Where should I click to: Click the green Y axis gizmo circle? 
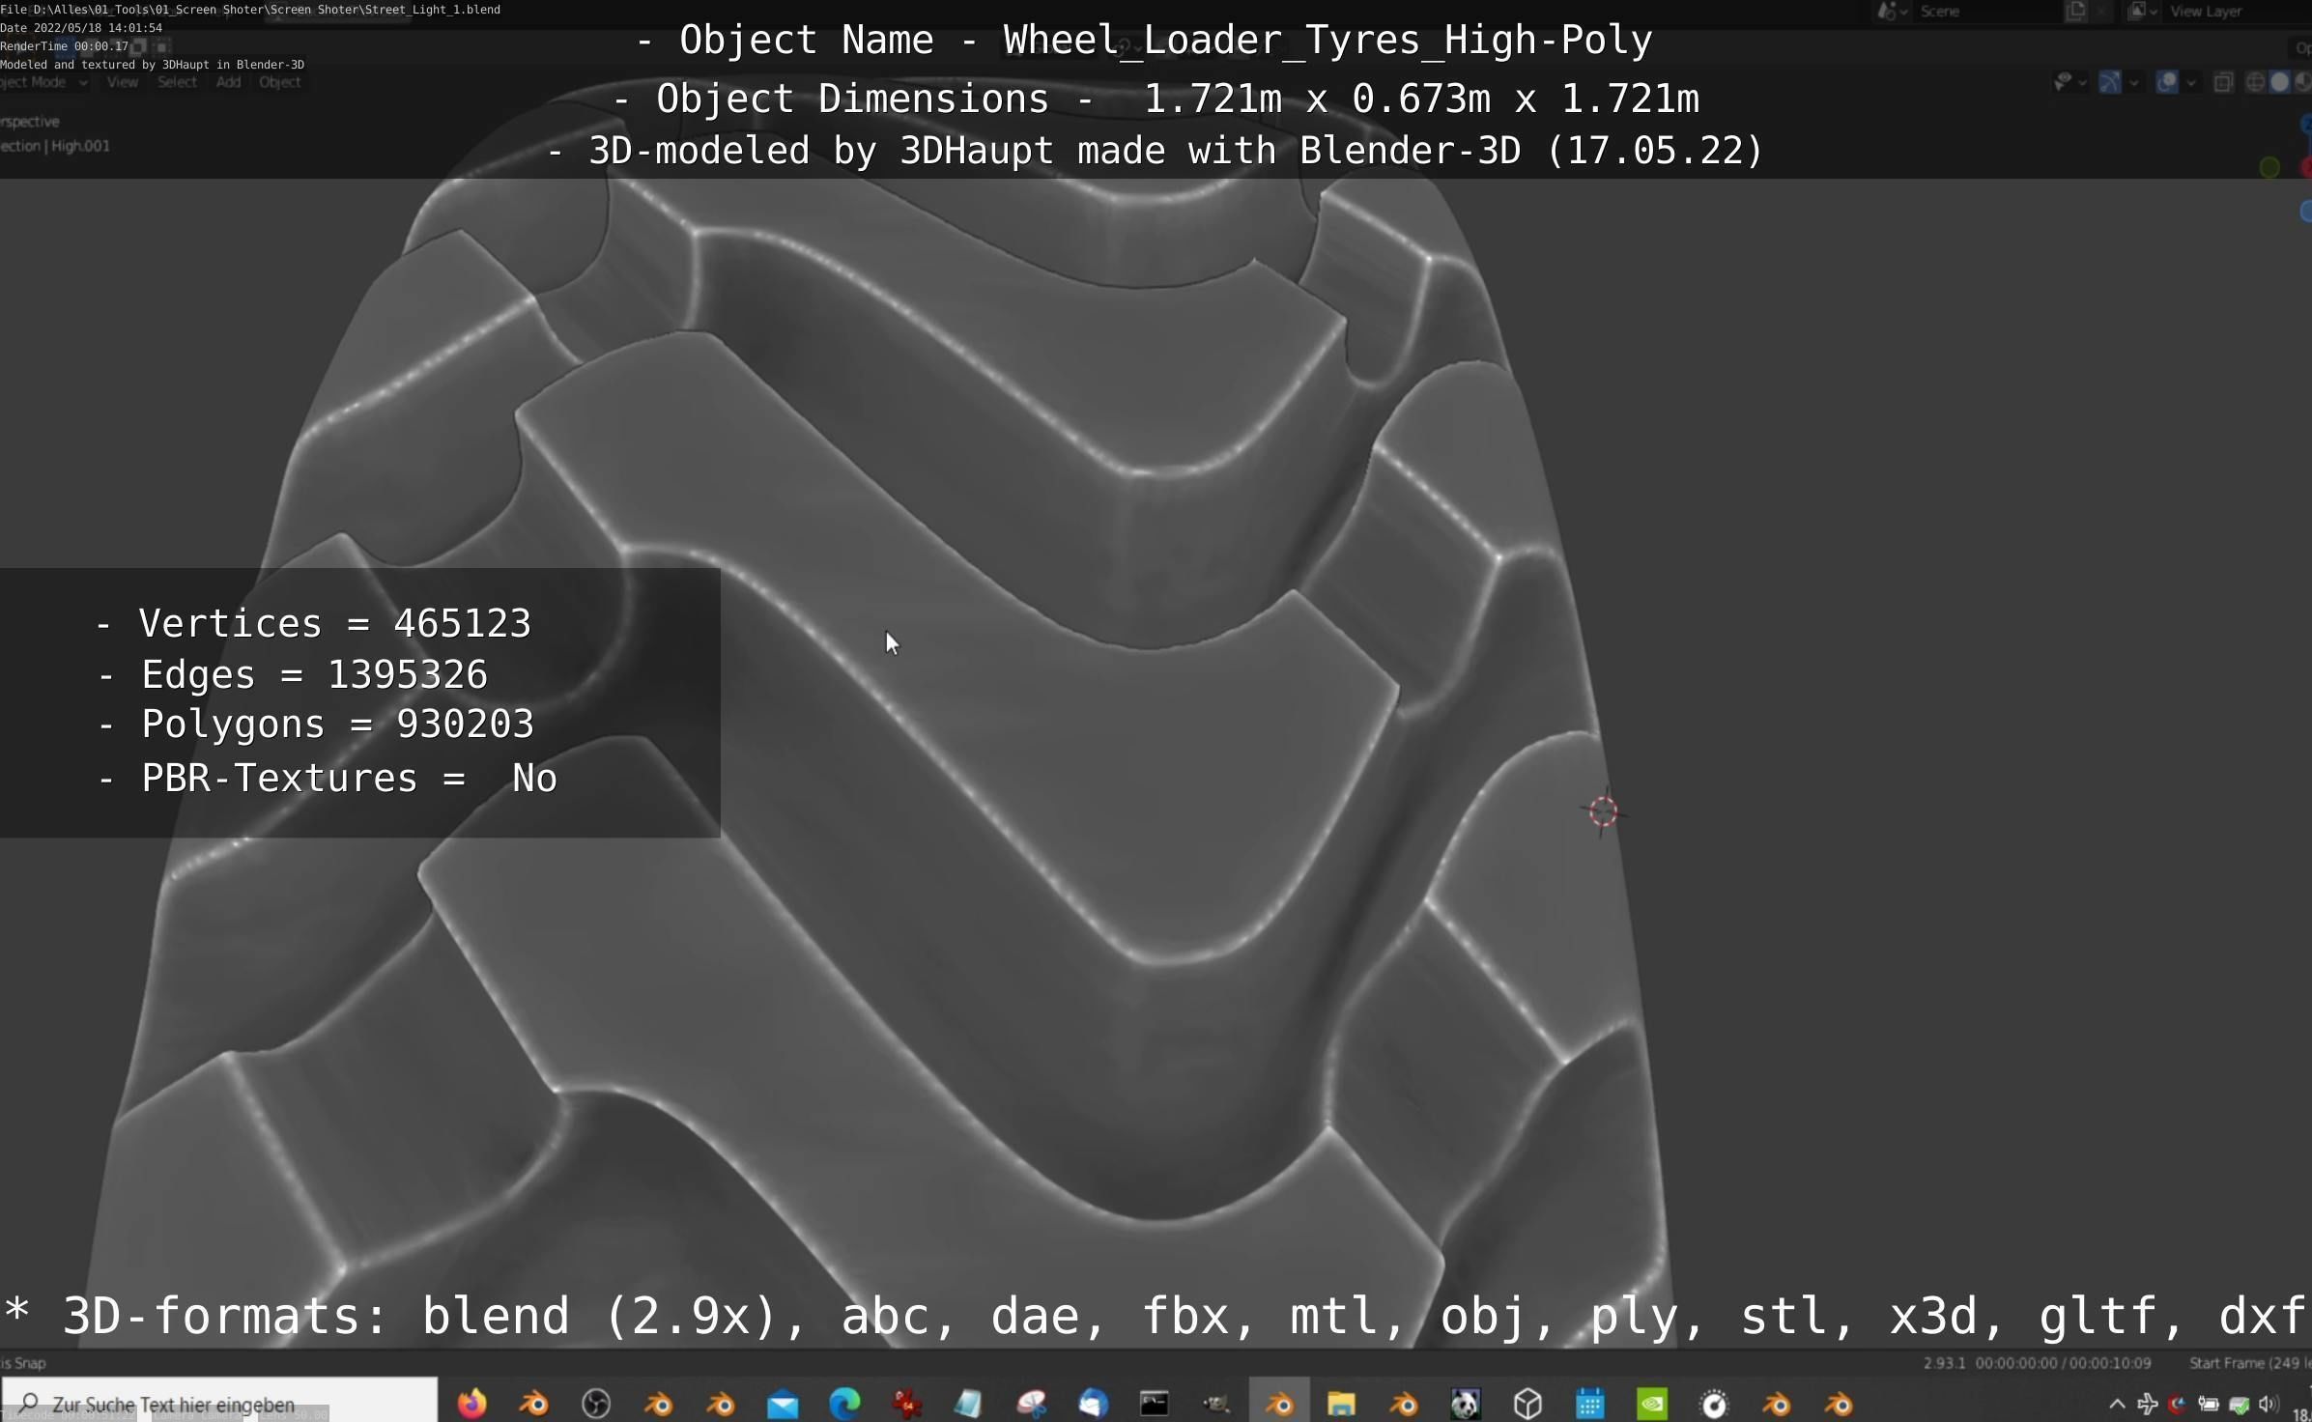click(2269, 168)
